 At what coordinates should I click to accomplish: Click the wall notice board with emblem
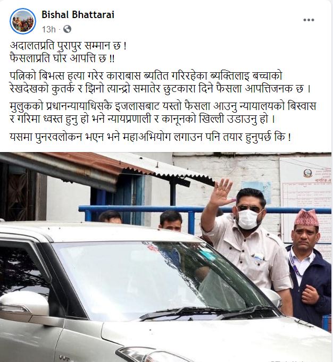[x=305, y=196]
